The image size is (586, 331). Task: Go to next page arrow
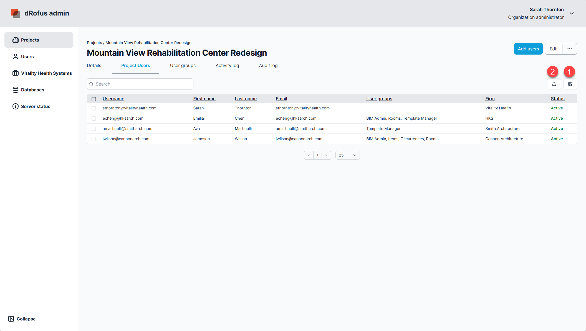point(326,155)
